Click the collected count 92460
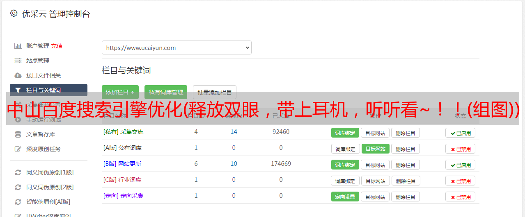Screen dimensions: 525x217 (x=281, y=132)
